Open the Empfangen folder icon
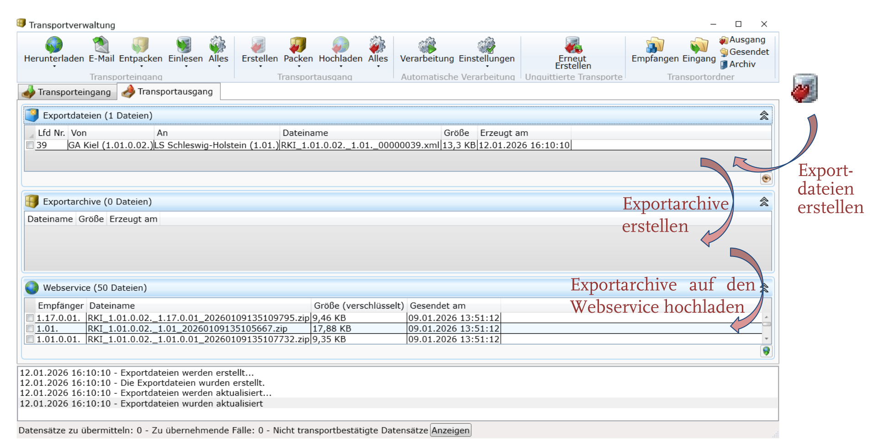The width and height of the screenshot is (873, 443). tap(655, 45)
